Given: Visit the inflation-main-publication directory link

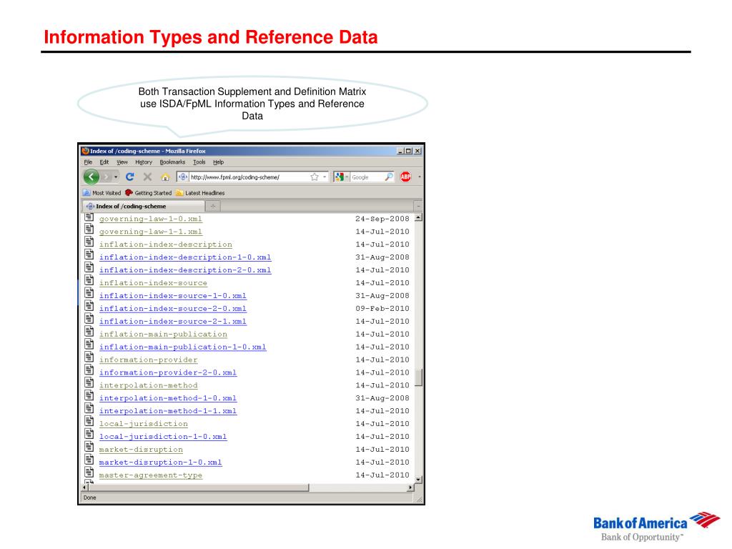Looking at the screenshot, I should coord(163,335).
